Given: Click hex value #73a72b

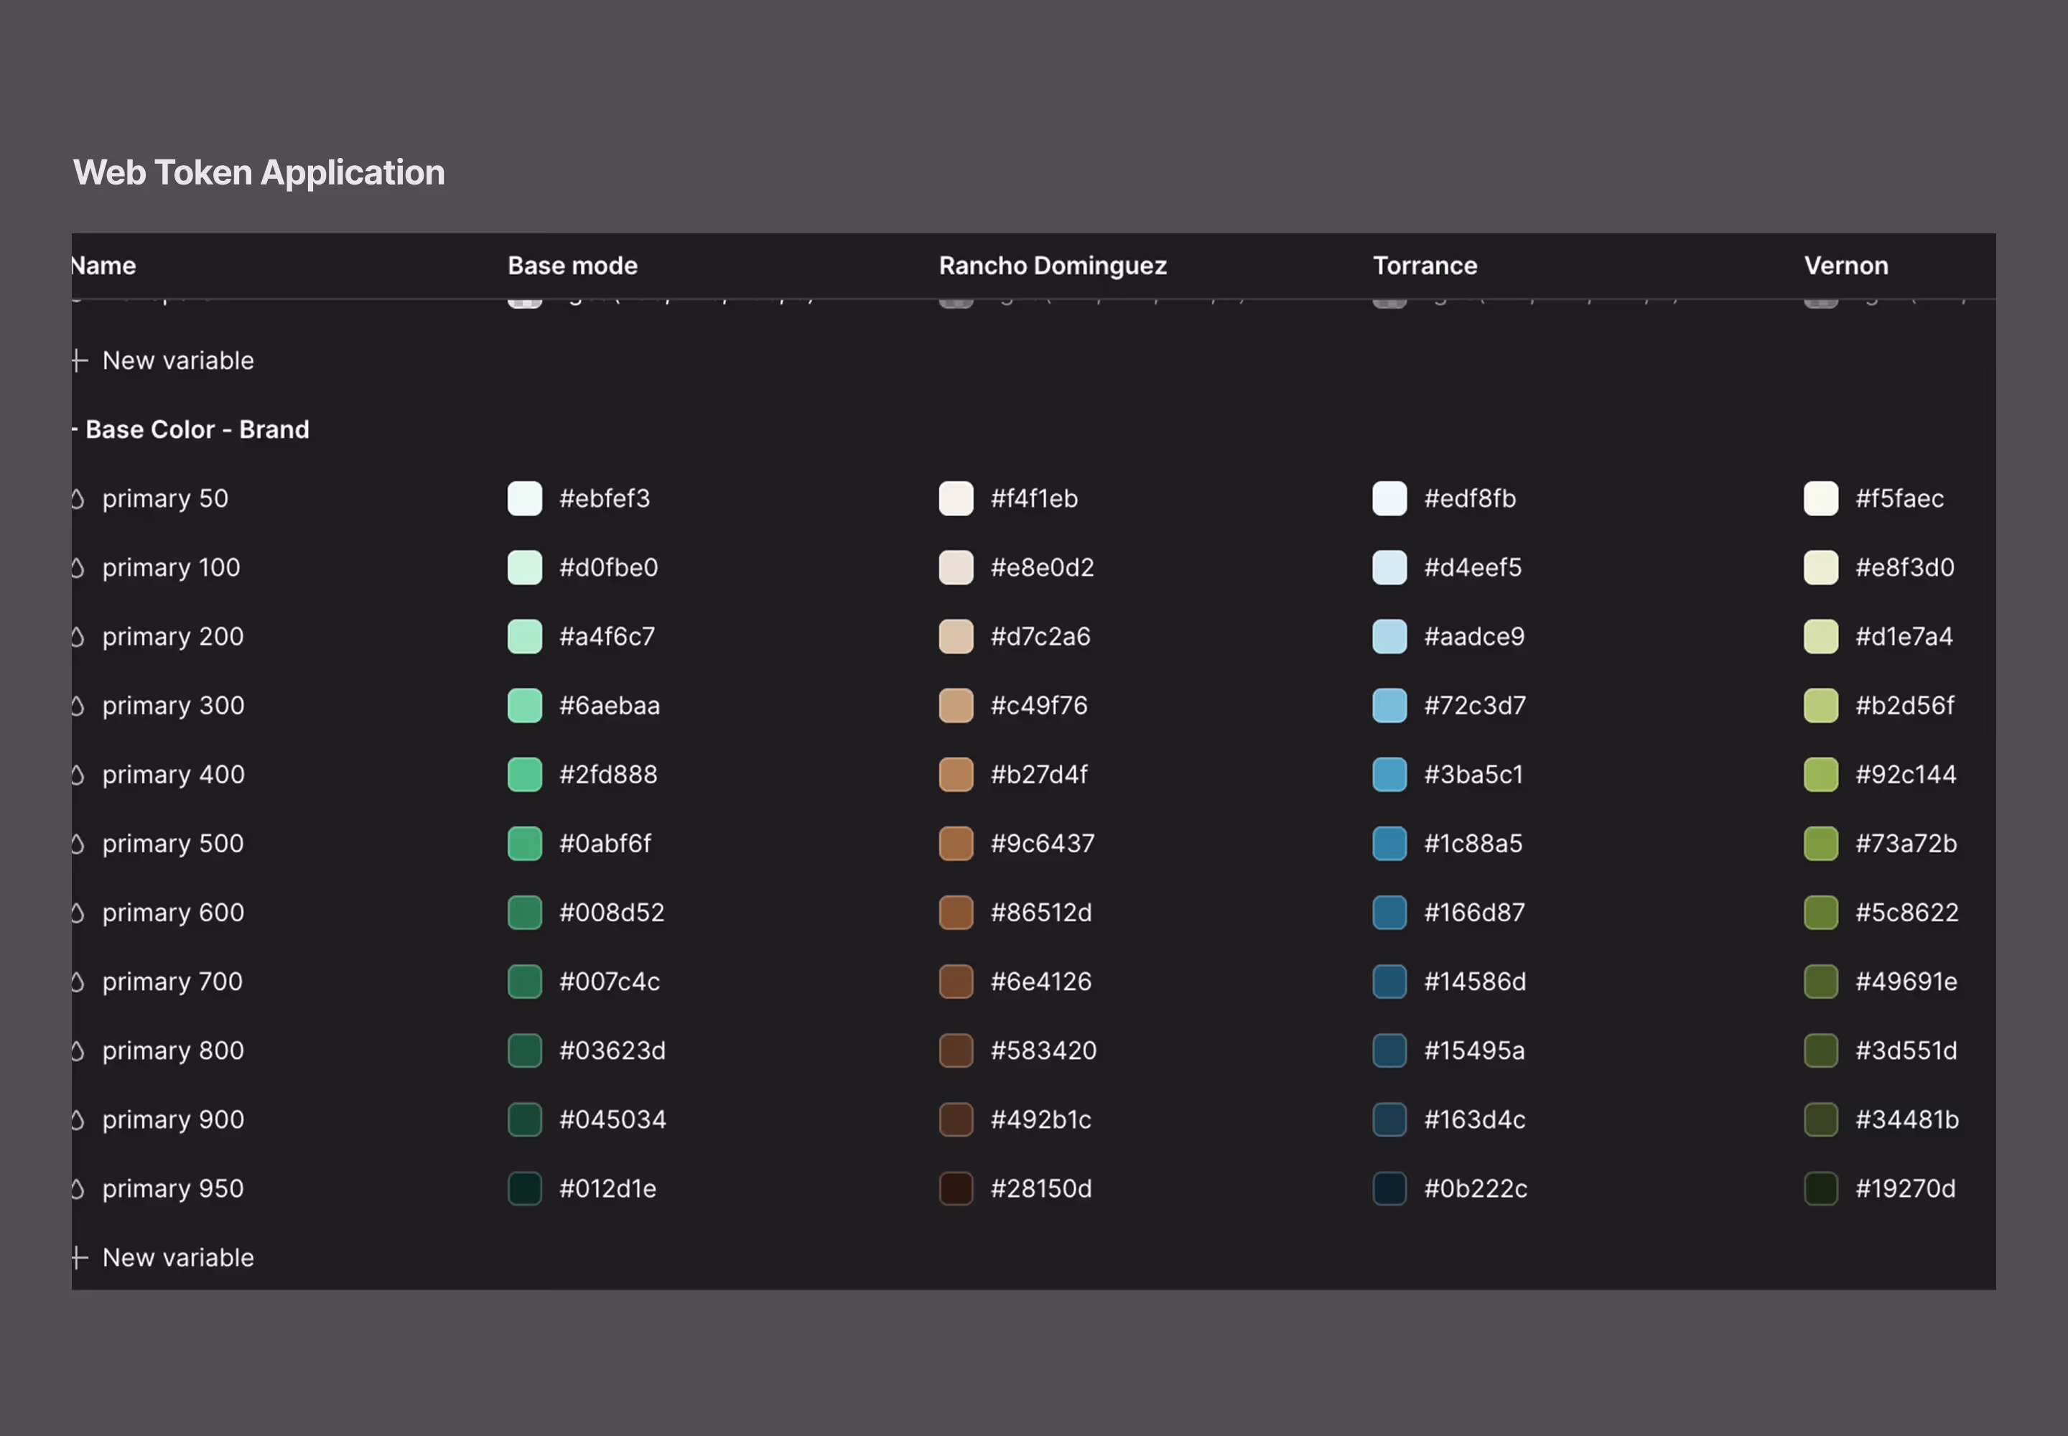Looking at the screenshot, I should click(1906, 844).
